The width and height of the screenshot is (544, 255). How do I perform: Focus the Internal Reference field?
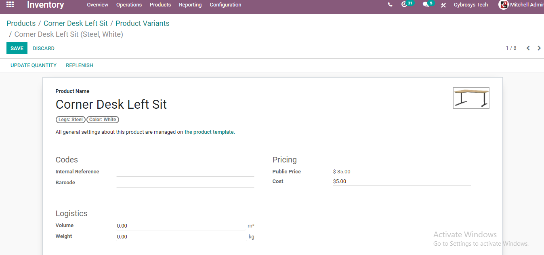tap(185, 172)
